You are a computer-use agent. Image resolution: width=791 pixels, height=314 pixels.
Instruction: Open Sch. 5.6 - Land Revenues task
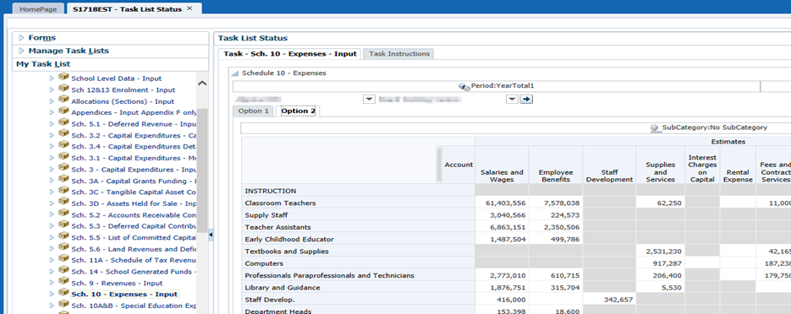coord(134,249)
